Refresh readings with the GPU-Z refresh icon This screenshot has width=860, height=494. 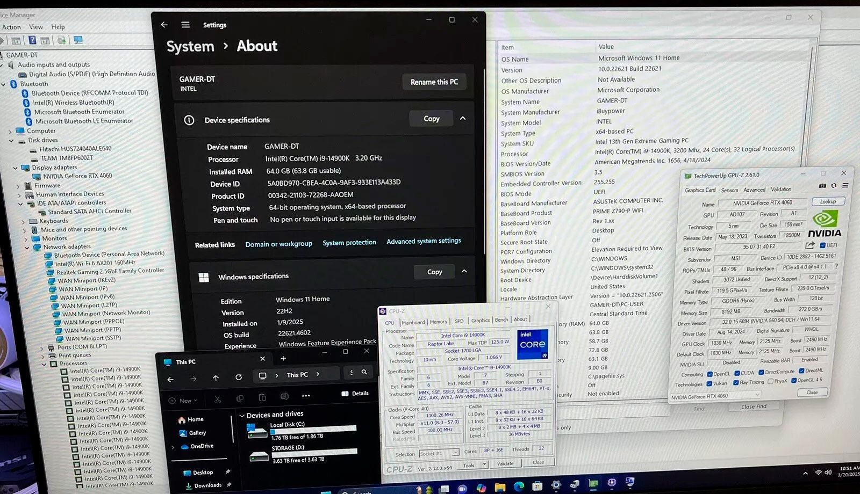(834, 186)
